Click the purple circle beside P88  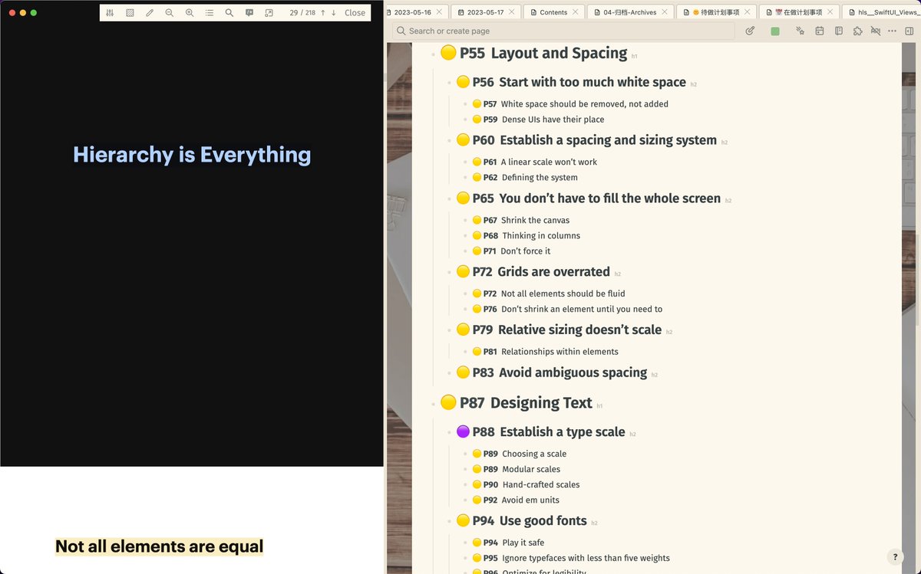pyautogui.click(x=463, y=431)
